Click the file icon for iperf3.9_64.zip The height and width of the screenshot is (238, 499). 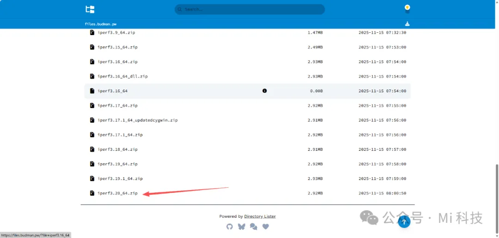pos(92,32)
